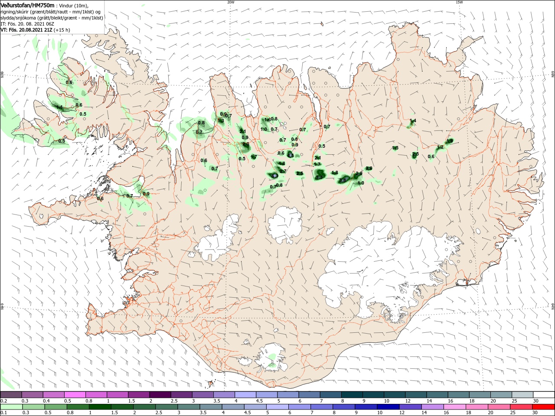Click the 2.9 precipitation value on the map

click(359, 174)
